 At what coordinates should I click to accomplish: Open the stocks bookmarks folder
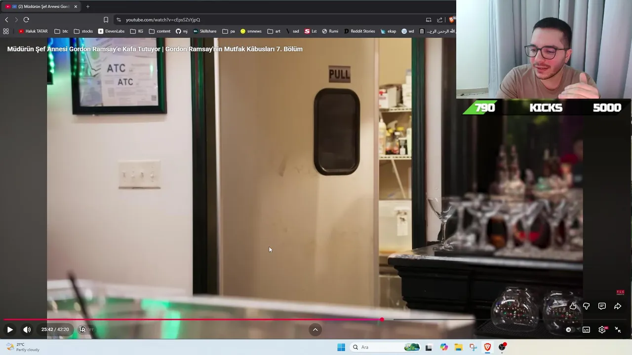point(83,31)
